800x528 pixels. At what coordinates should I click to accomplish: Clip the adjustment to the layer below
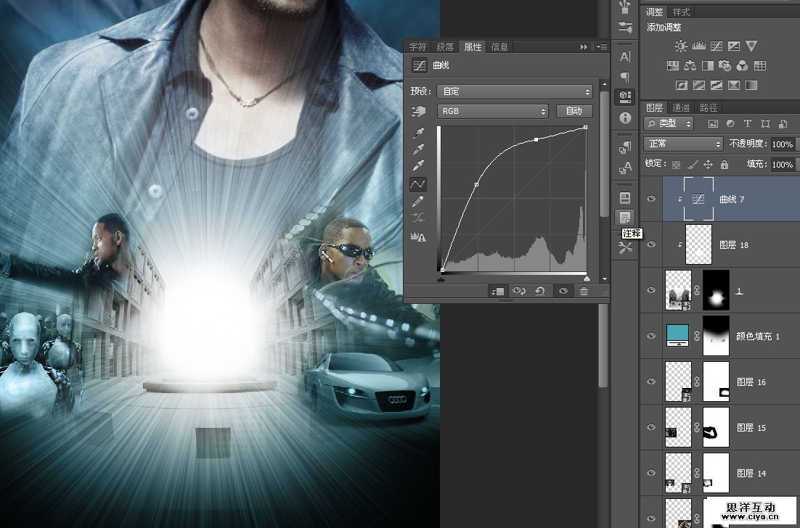pos(497,291)
